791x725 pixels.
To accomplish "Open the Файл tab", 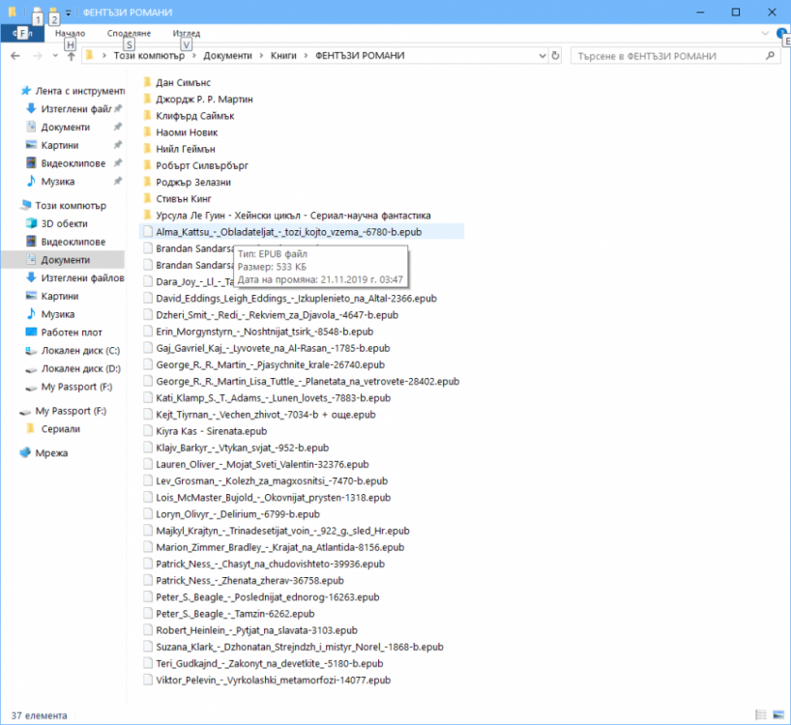I will coord(22,33).
